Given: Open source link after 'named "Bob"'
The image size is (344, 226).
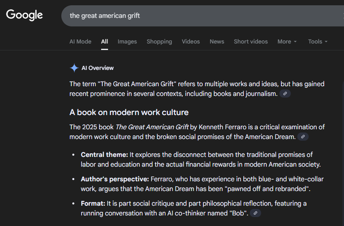Looking at the screenshot, I should pos(255,213).
